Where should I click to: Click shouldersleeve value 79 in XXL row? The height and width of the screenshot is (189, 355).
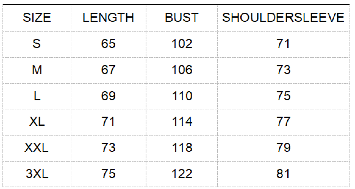(x=283, y=148)
